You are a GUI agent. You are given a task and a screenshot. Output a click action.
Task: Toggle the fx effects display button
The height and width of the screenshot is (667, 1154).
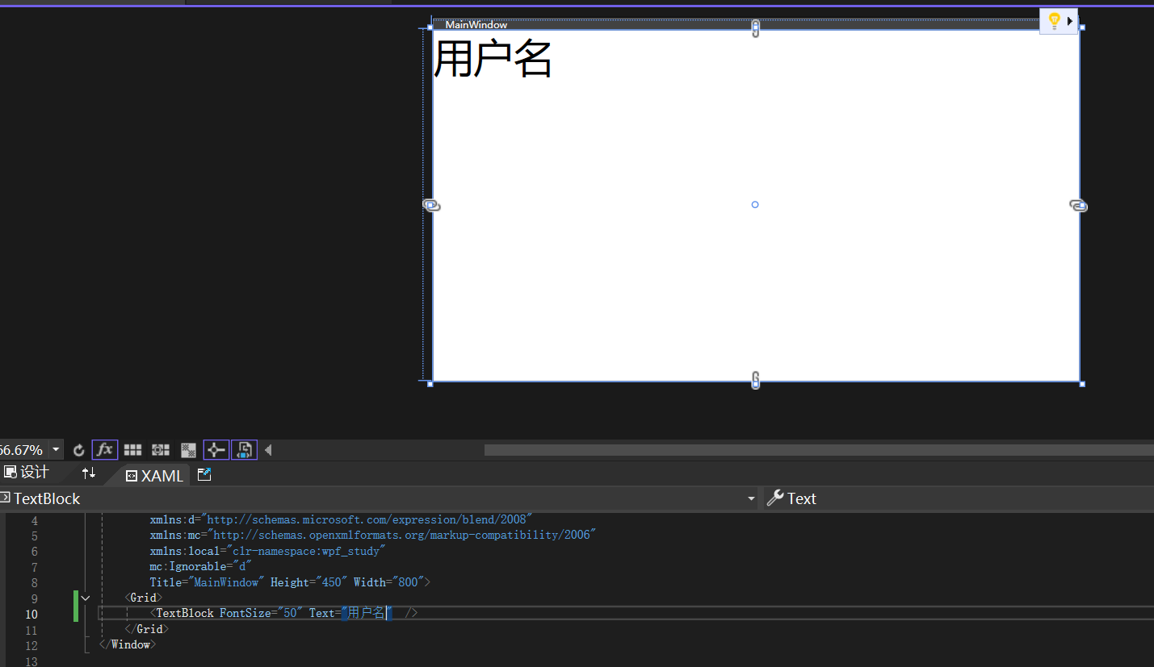pos(105,450)
